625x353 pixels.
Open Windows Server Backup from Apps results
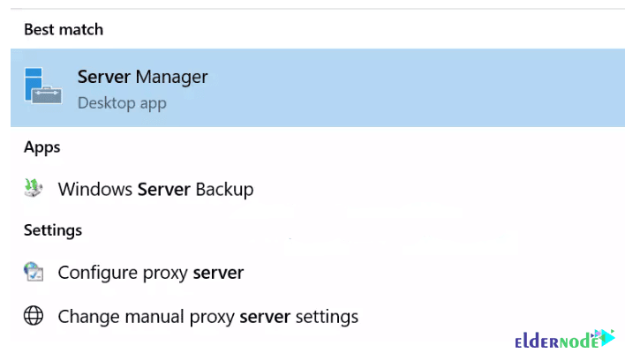point(155,189)
